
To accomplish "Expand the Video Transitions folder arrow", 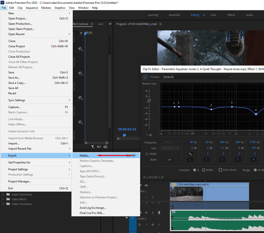I will click(3, 204).
